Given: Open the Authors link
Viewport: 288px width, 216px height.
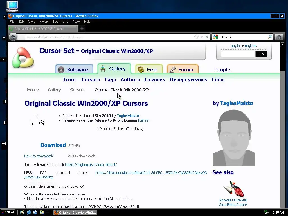Looking at the screenshot, I should coord(130,80).
